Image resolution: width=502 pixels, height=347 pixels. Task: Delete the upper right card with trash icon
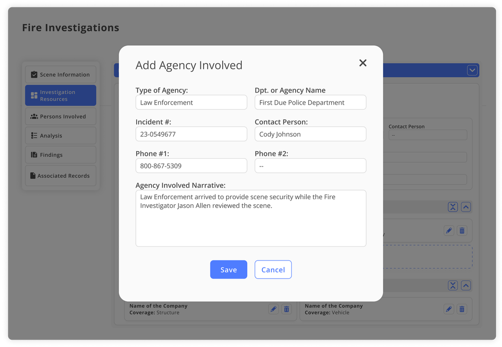(x=462, y=230)
